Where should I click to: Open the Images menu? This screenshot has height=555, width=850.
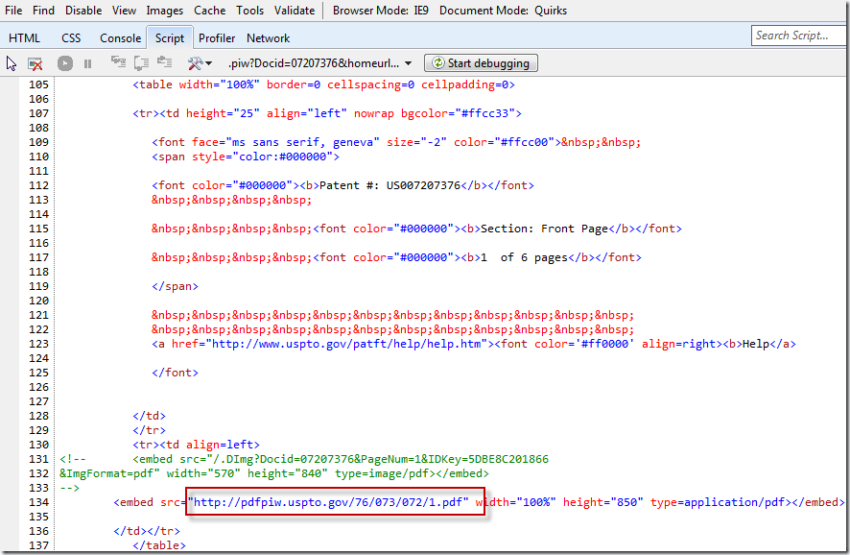164,11
